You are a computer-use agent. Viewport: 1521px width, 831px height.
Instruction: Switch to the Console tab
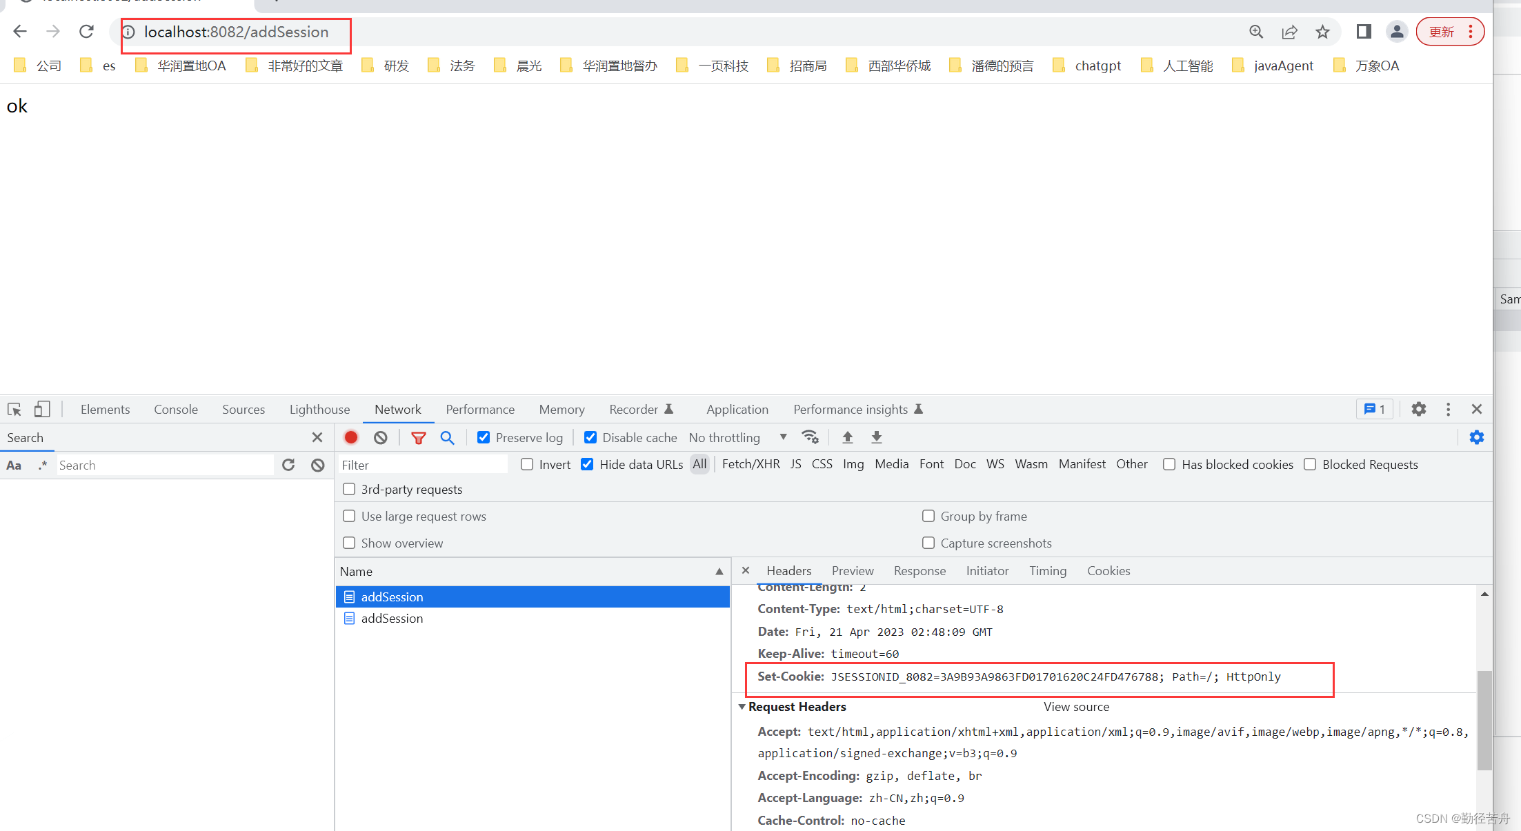[176, 410]
